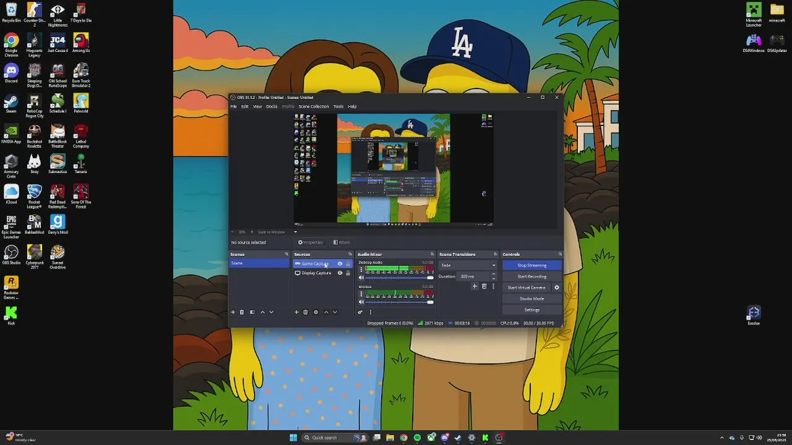Open Desktop Audio three-dot options
Image resolution: width=792 pixels, height=445 pixels.
tap(361, 270)
